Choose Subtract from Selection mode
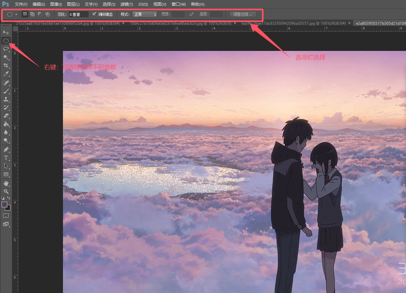Screen dimensions: 406x293 coord(40,14)
